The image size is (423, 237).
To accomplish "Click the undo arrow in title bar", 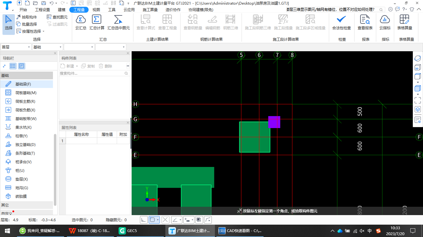I will point(52,3).
